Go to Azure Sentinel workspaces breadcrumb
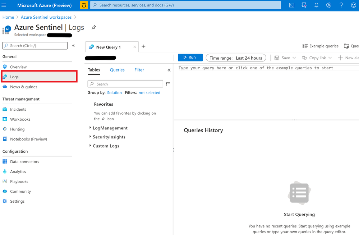This screenshot has height=235, width=359. [46, 17]
